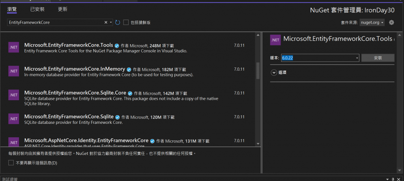Click details pane scroll up arrow
The height and width of the screenshot is (181, 404).
tap(400, 35)
